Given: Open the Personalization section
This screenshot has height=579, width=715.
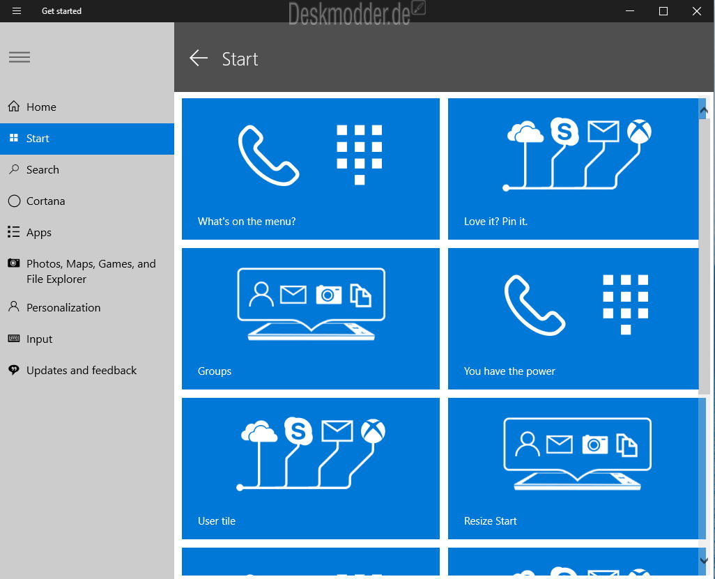Looking at the screenshot, I should (x=87, y=308).
